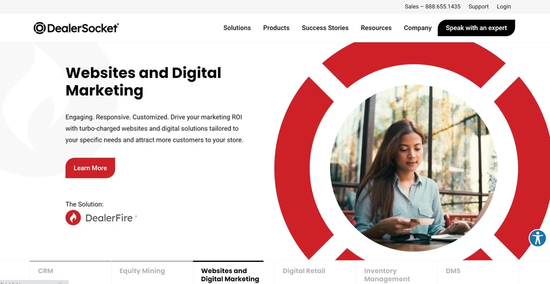
Task: Click the red Learn More button
Action: (x=90, y=168)
